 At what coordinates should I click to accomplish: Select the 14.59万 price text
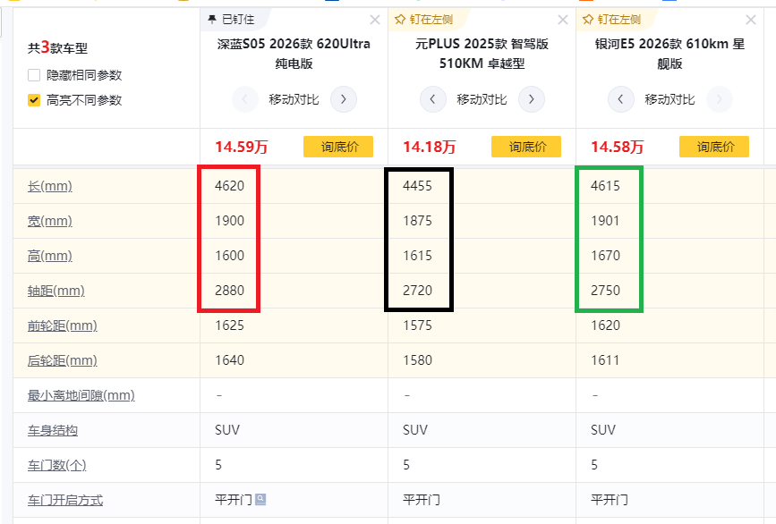tap(242, 147)
